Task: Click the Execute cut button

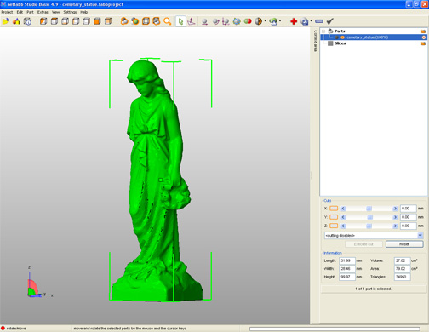Action: [x=363, y=244]
